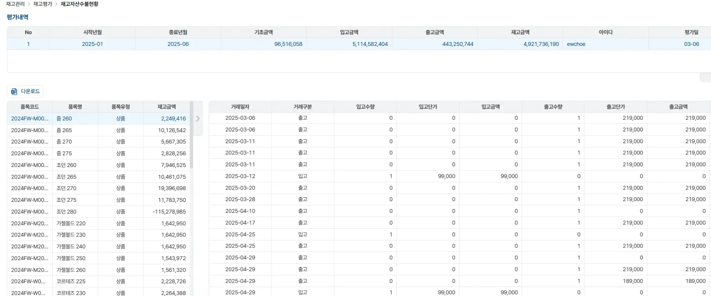Select the 줌 265 item row
Viewport: 711px width, 296px height.
click(64, 130)
